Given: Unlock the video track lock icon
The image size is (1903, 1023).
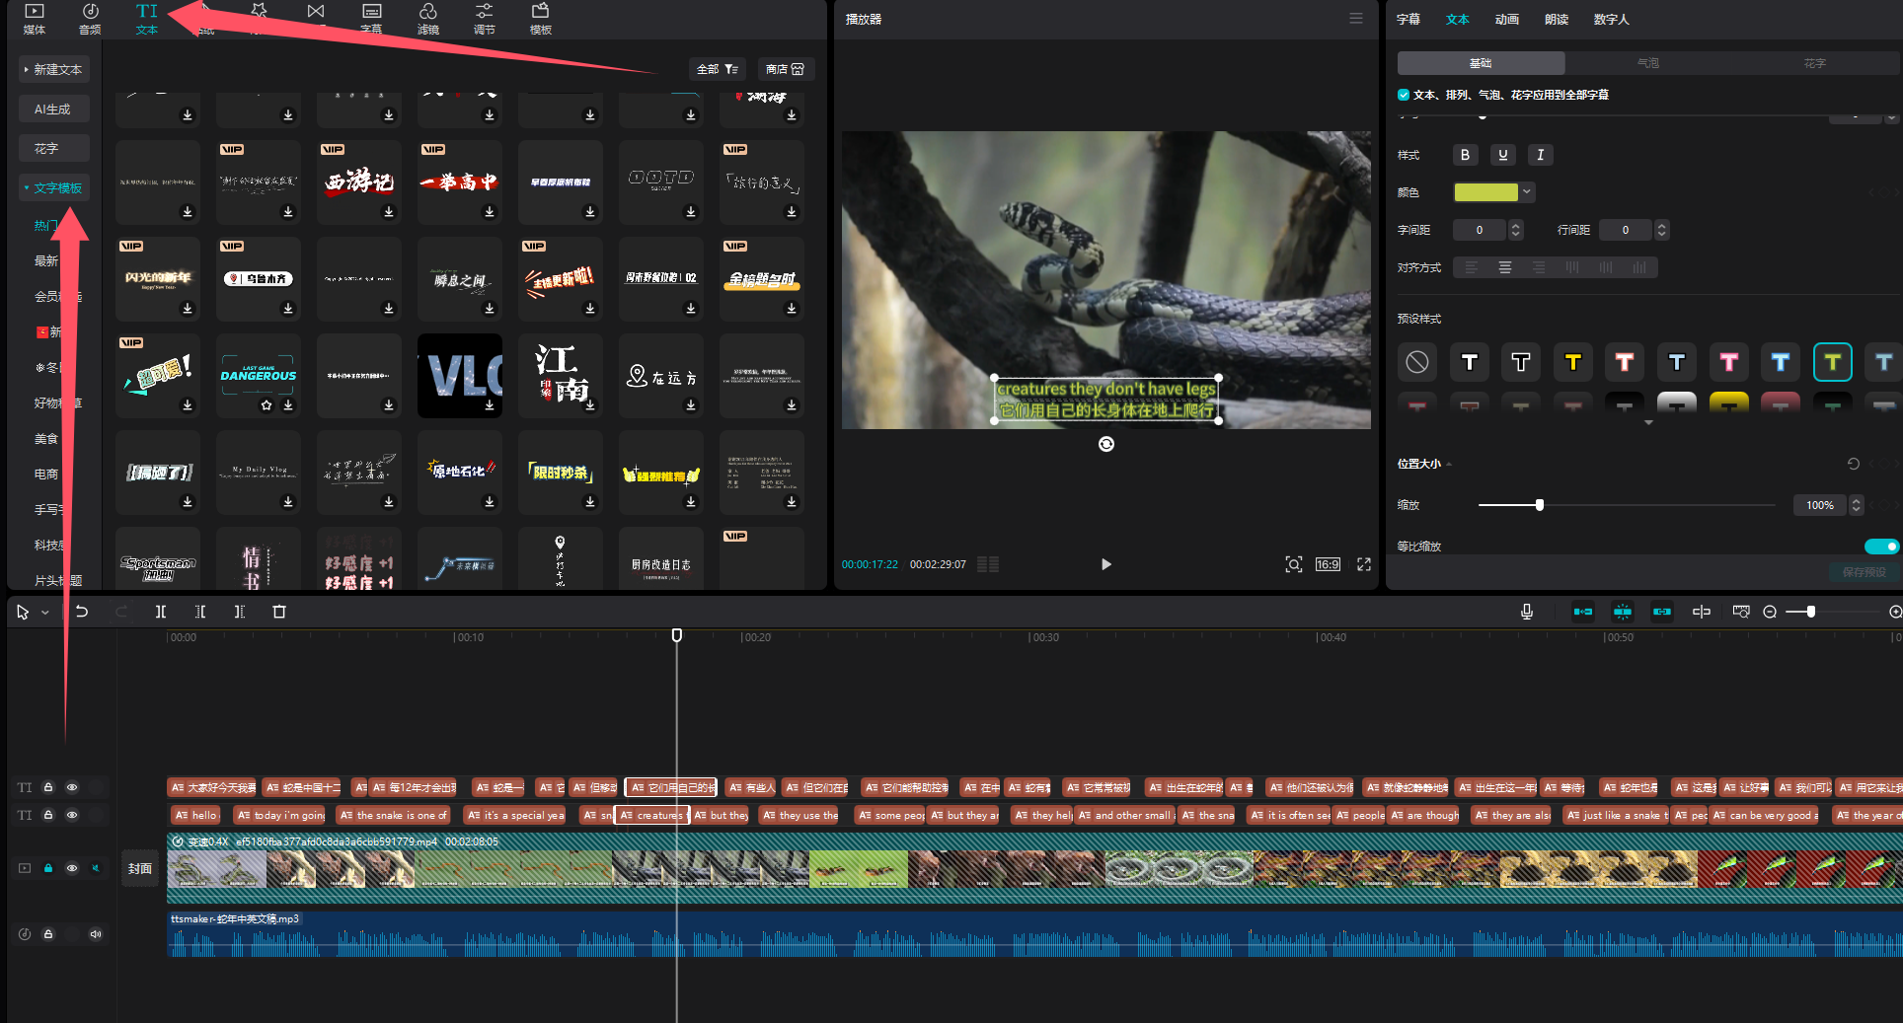Looking at the screenshot, I should (48, 868).
